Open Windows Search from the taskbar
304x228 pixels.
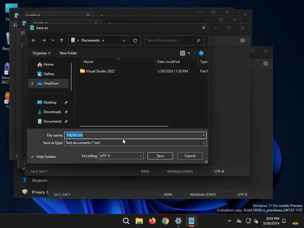126,221
